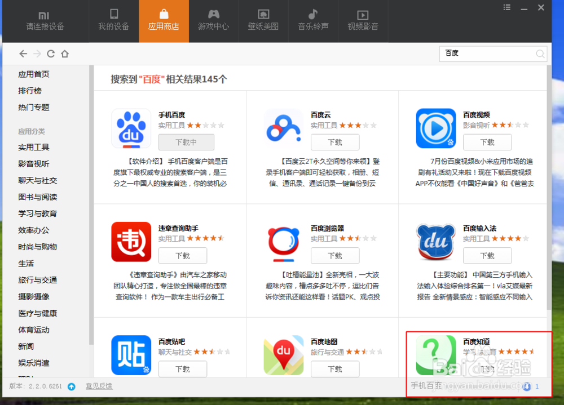The image size is (564, 405).
Task: Click the forward arrow navigation icon
Action: tap(37, 54)
